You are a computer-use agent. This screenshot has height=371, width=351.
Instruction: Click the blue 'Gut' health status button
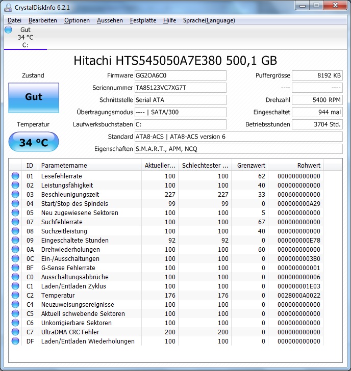point(34,97)
